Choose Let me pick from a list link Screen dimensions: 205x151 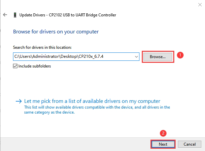pos(92,101)
